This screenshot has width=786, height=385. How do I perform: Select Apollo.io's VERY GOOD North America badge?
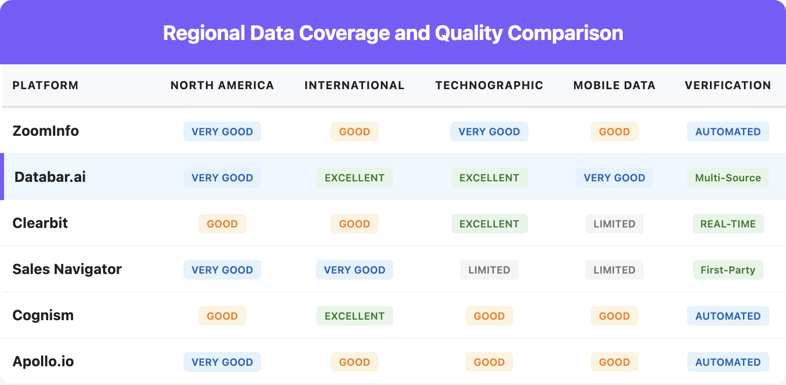point(222,362)
